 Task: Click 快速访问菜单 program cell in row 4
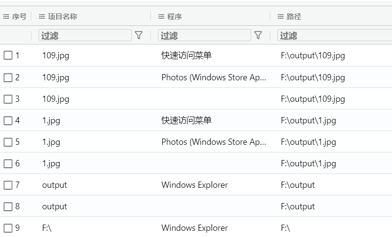pyautogui.click(x=187, y=120)
